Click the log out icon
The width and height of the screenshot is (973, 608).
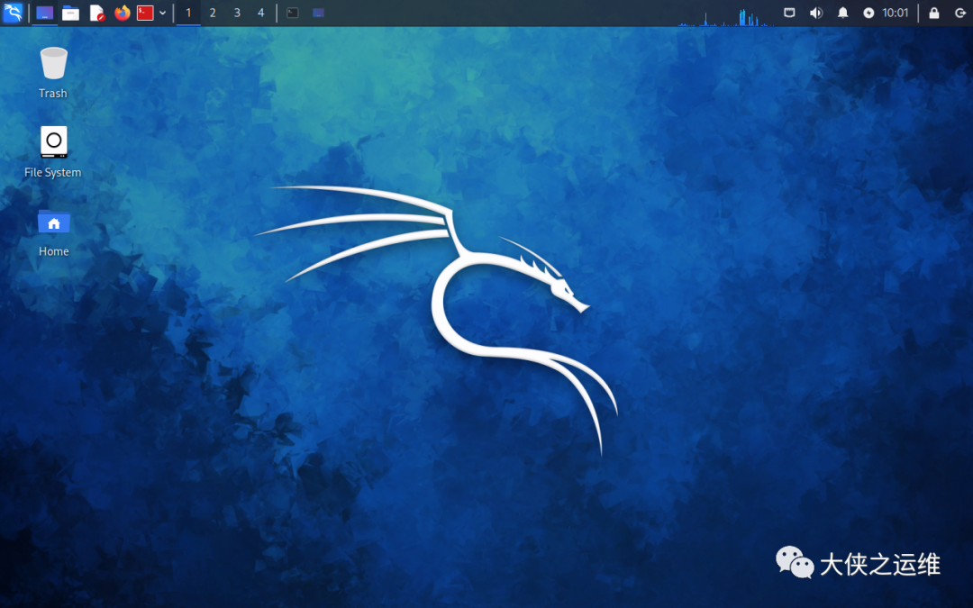[x=960, y=13]
